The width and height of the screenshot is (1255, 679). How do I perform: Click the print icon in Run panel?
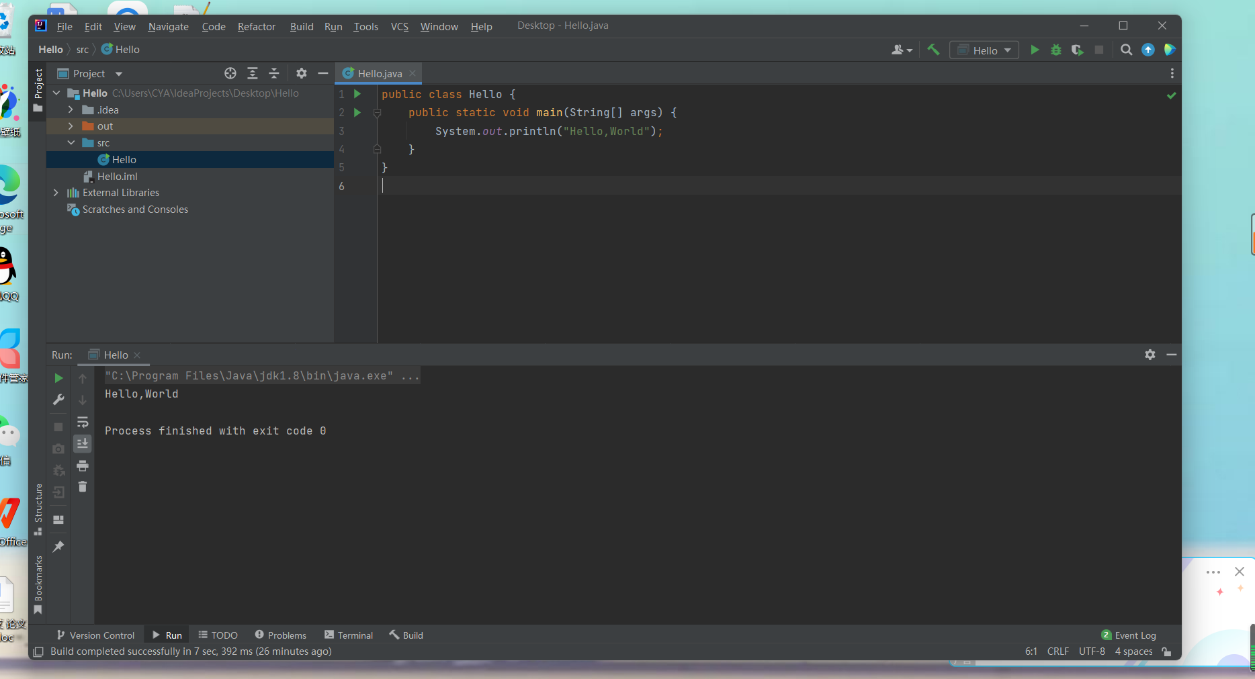(83, 465)
